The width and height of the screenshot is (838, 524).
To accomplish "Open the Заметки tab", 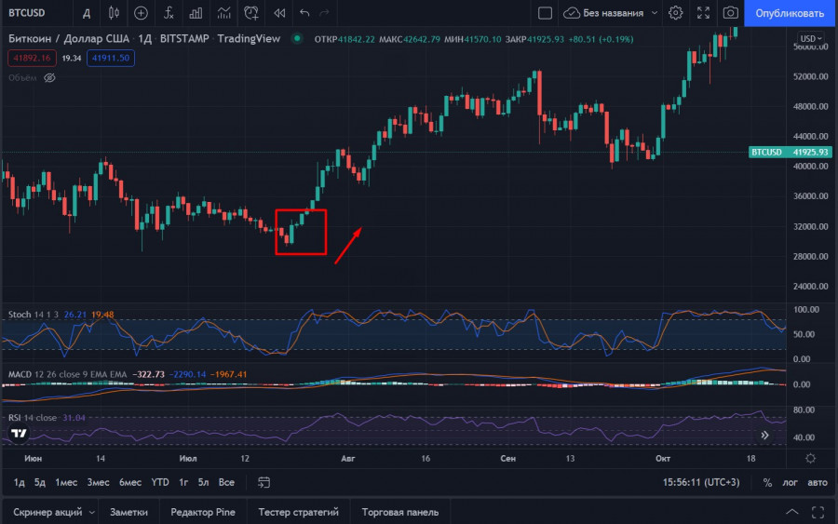I will 128,512.
